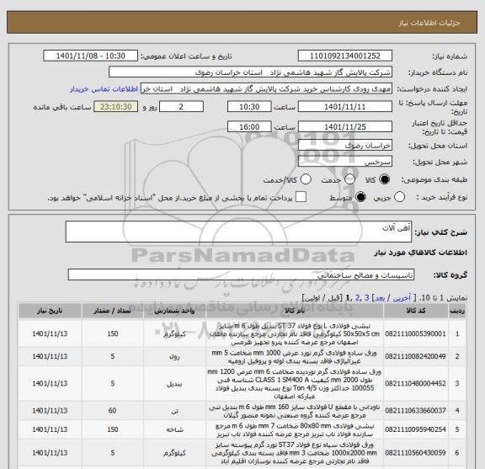
Task: Toggle the Islamic treasury payment checkbox
Action: (301, 197)
